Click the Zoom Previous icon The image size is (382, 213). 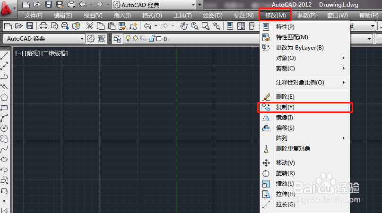coord(217,26)
